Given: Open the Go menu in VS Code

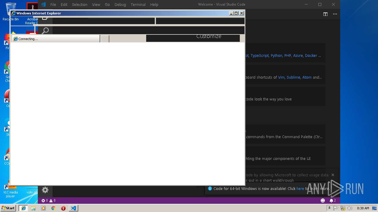Looking at the screenshot, I should tap(107, 4).
